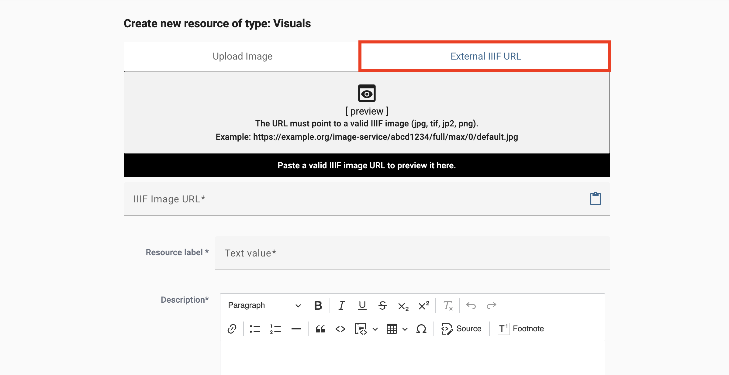Expand the code block options chevron
Viewport: 729px width, 375px height.
coord(375,329)
